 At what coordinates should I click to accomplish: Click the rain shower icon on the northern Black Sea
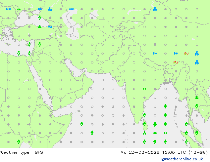[40, 18]
